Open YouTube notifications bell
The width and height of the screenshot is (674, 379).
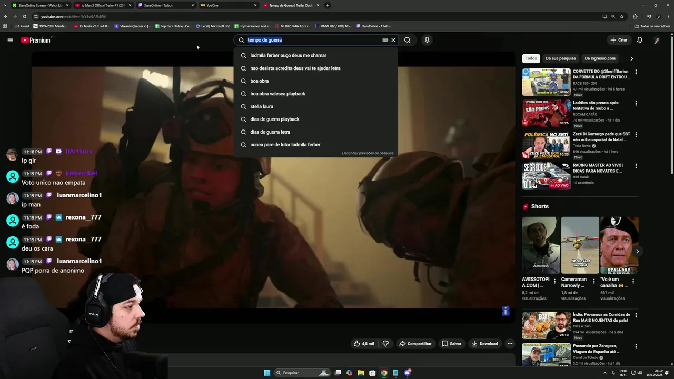pos(640,40)
